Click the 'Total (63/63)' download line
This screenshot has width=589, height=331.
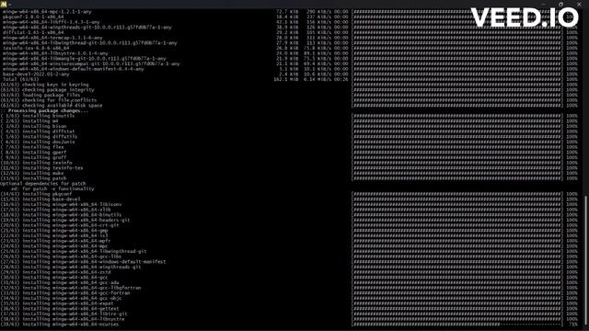point(20,80)
